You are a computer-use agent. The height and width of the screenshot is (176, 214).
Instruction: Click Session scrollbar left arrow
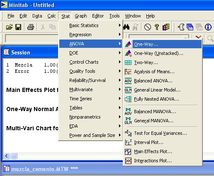click(x=7, y=156)
